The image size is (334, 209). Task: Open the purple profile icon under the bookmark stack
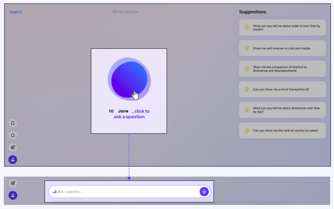pos(13,160)
